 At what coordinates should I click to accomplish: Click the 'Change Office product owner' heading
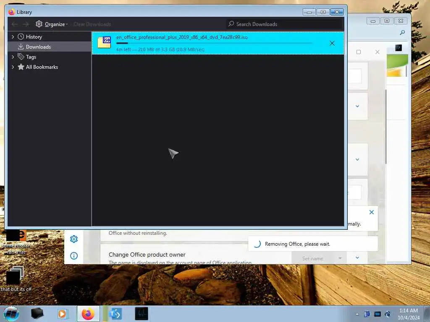[147, 254]
